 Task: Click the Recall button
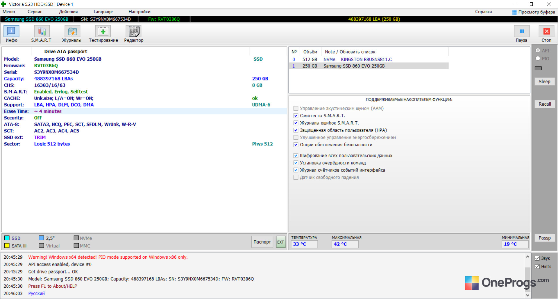(x=545, y=104)
